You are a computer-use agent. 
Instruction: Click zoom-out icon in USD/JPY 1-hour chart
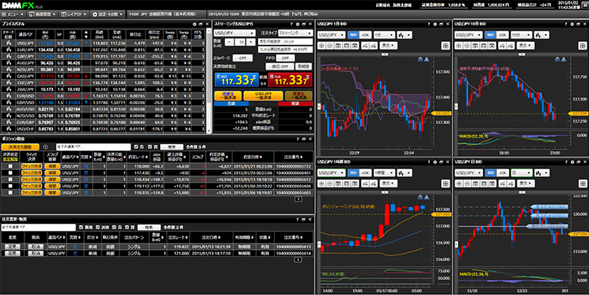(x=329, y=184)
